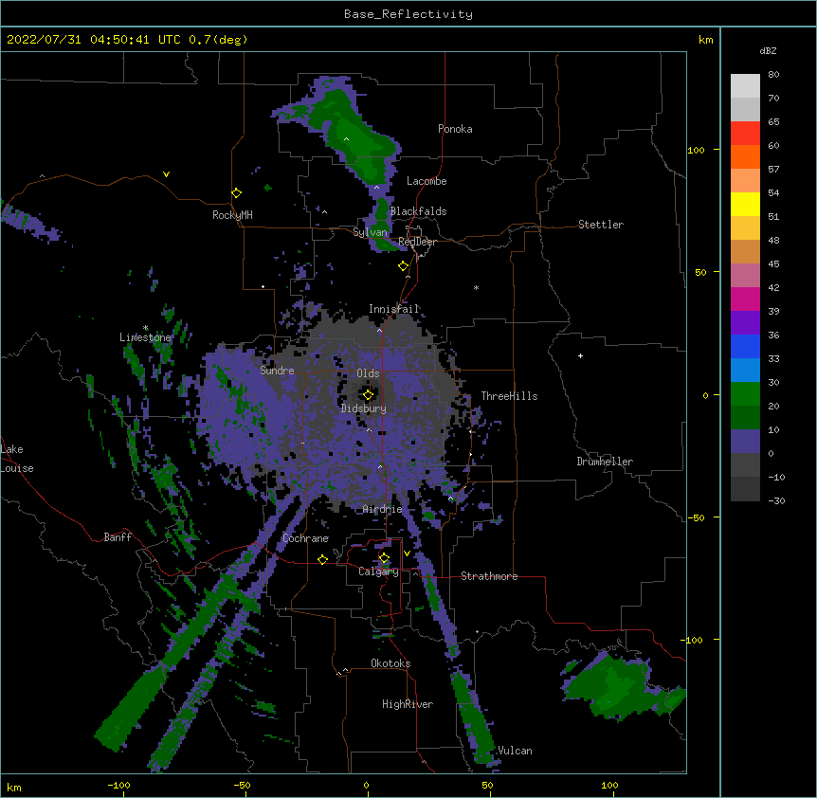Select the yellow diamond marker above Calgary label
This screenshot has width=817, height=798.
384,558
